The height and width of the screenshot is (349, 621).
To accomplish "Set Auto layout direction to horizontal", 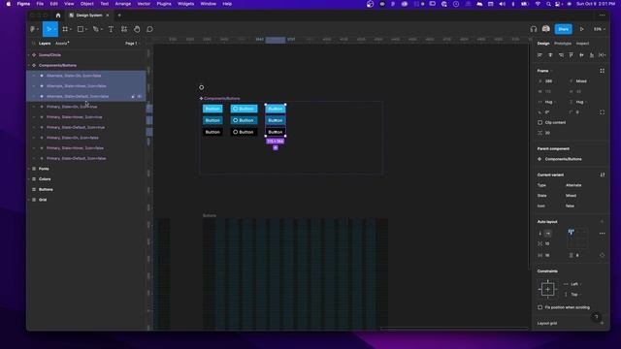I will [547, 234].
